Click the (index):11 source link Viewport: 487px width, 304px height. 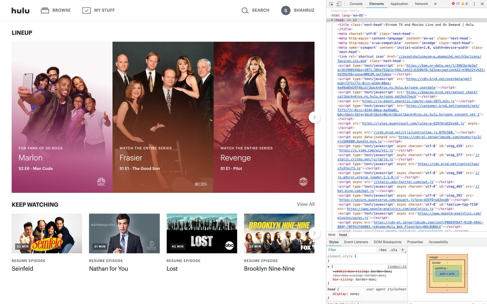[397, 267]
